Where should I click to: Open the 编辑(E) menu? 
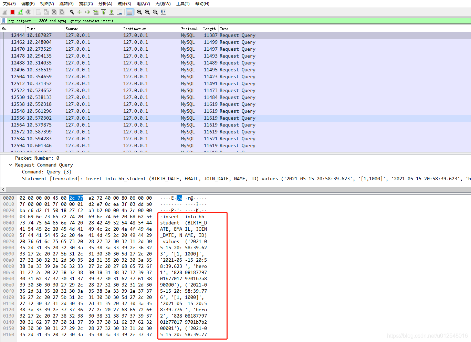(x=28, y=4)
